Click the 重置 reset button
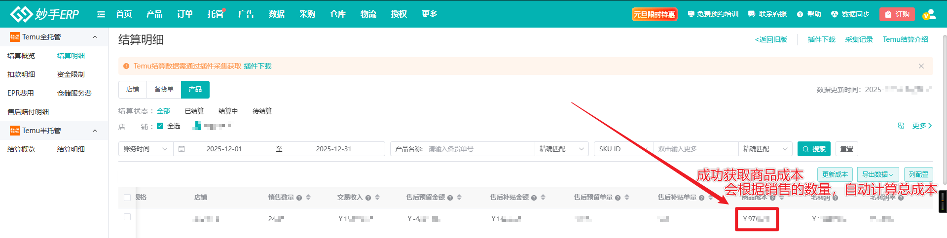The image size is (947, 238). [847, 149]
